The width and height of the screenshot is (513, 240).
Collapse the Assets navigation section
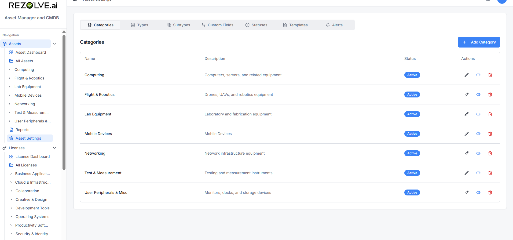point(54,44)
